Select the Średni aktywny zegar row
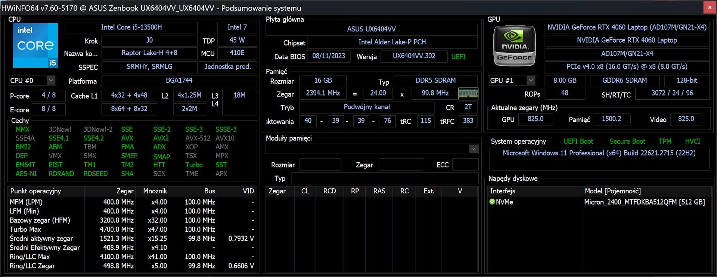The width and height of the screenshot is (717, 277). click(132, 239)
